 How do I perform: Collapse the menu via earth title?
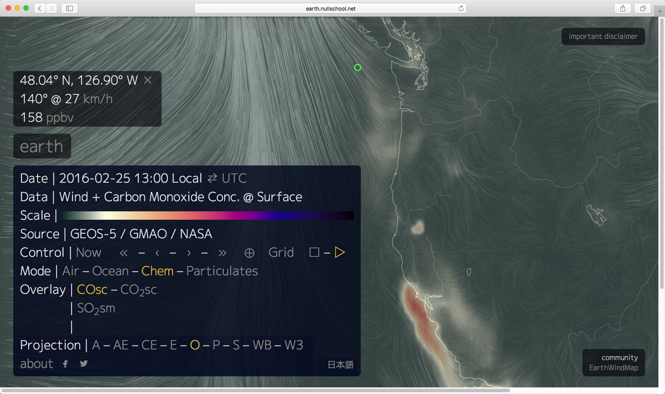pos(42,146)
